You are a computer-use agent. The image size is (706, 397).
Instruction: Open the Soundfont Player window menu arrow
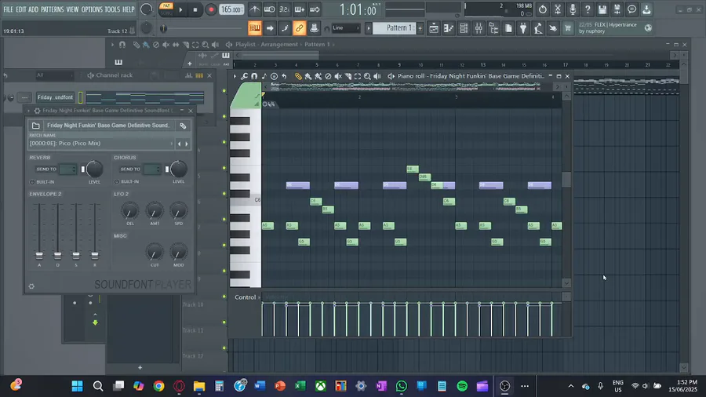[28, 111]
